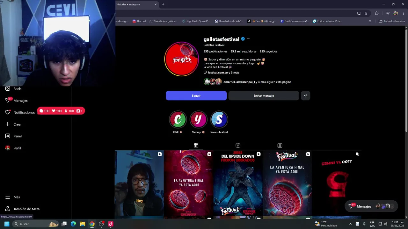View 255 seguidos list
Viewport: 408px width, 229px height.
[x=268, y=51]
